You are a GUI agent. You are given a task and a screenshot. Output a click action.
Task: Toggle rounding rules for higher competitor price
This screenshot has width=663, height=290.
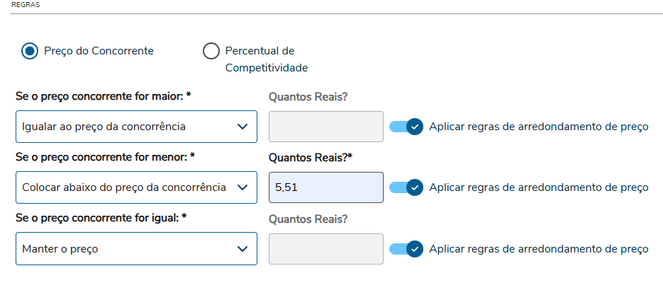406,127
